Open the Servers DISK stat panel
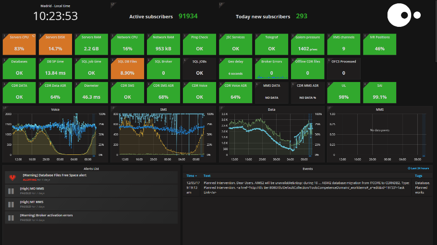Viewport: 437px width, 245px height. click(55, 44)
